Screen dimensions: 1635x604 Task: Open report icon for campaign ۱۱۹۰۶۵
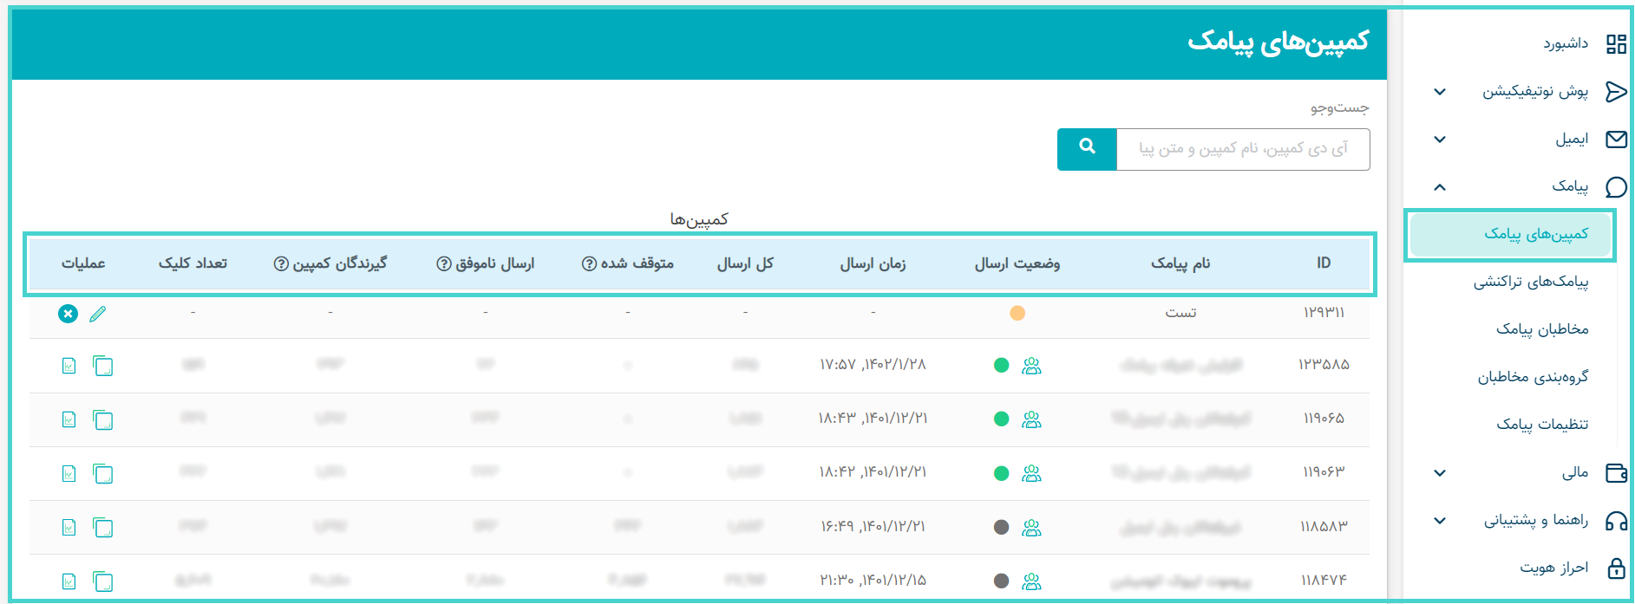(69, 420)
